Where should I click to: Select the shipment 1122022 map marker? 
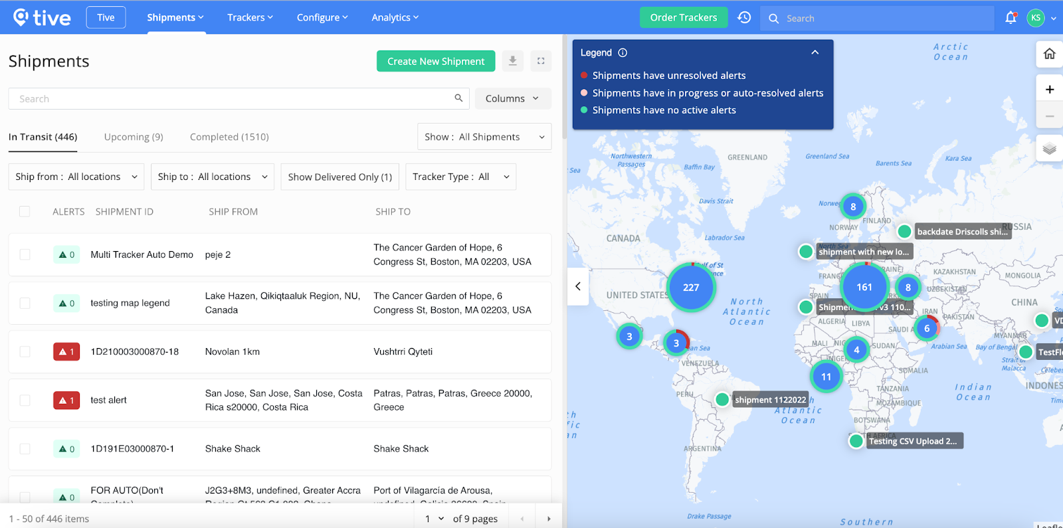(722, 399)
